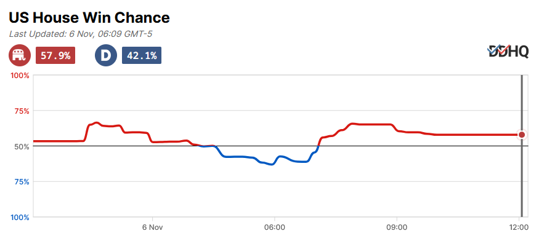Click the 09:00 x-axis label
Viewport: 536px width, 236px height.
point(397,226)
